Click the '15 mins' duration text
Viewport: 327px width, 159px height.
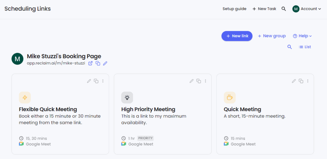pos(238,138)
